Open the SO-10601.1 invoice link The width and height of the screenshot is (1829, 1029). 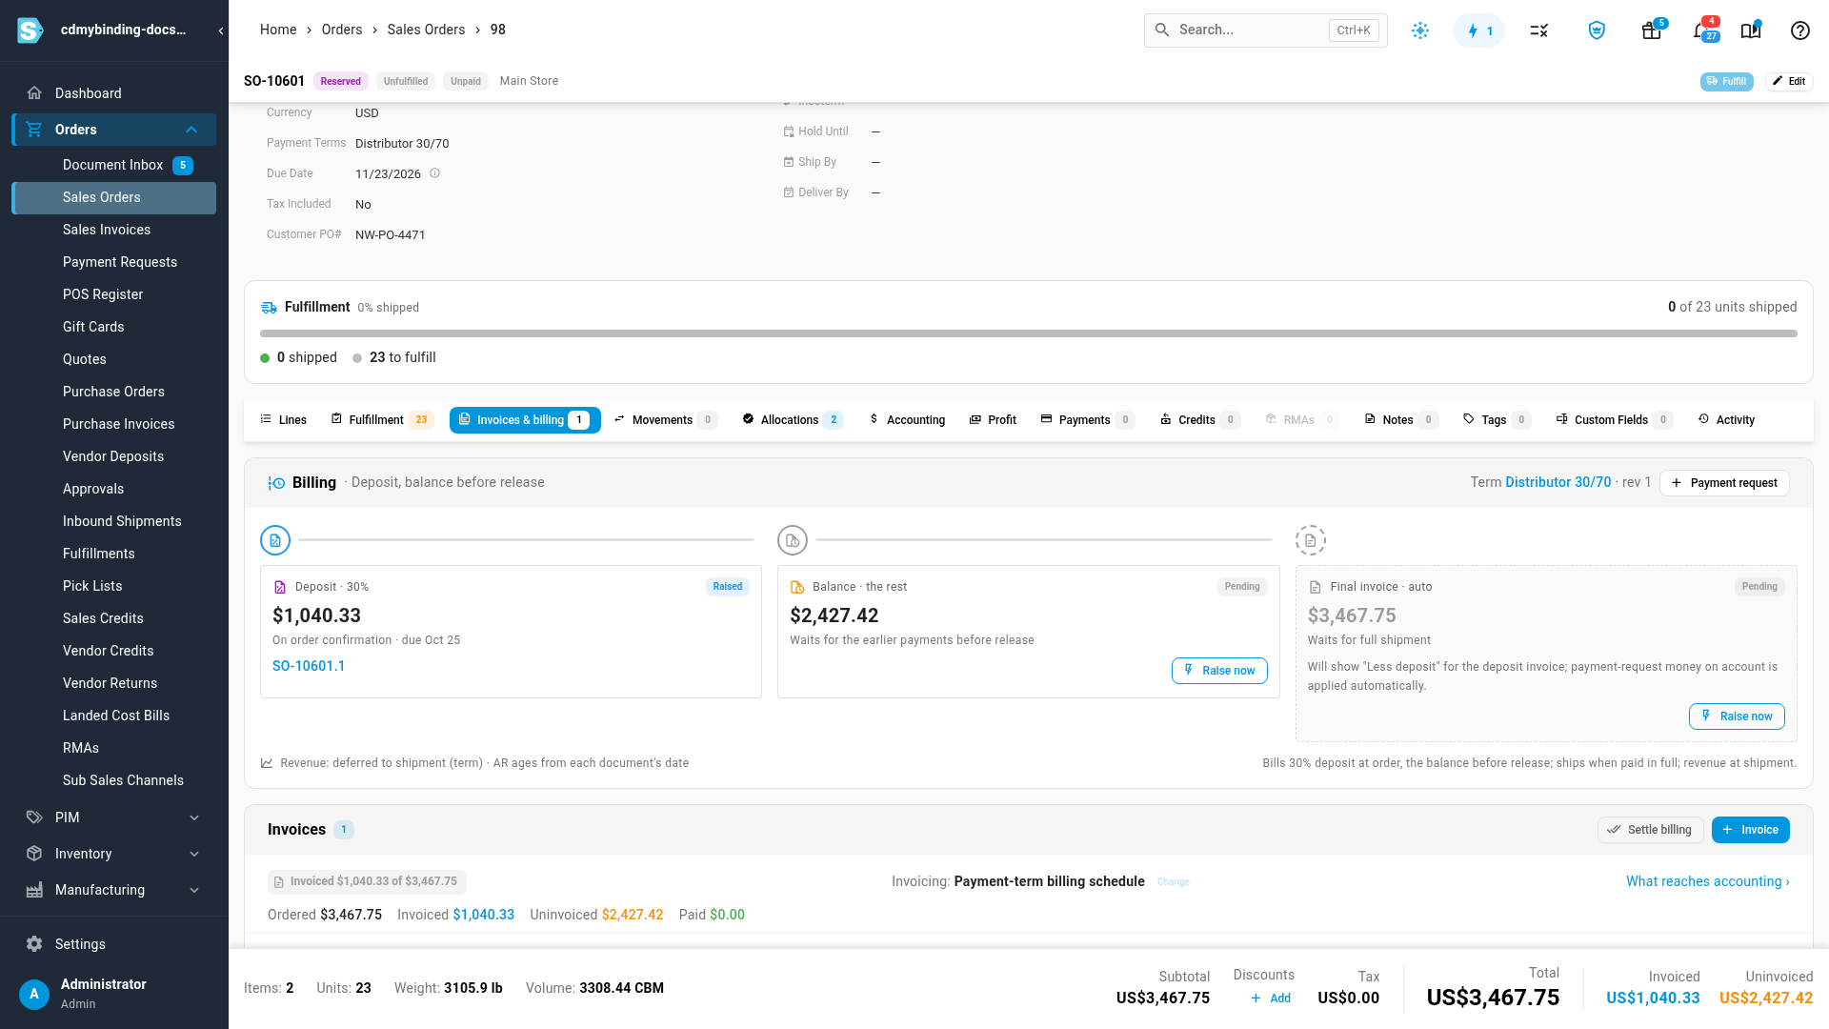coord(309,666)
